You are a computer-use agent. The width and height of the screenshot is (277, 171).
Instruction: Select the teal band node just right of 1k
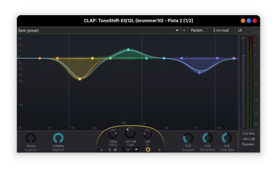click(x=147, y=58)
